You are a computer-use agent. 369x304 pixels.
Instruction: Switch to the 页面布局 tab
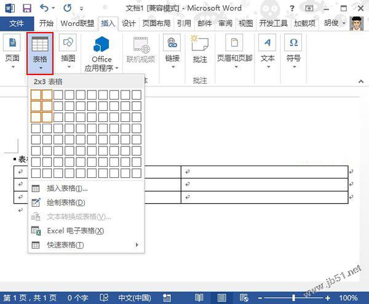[156, 23]
